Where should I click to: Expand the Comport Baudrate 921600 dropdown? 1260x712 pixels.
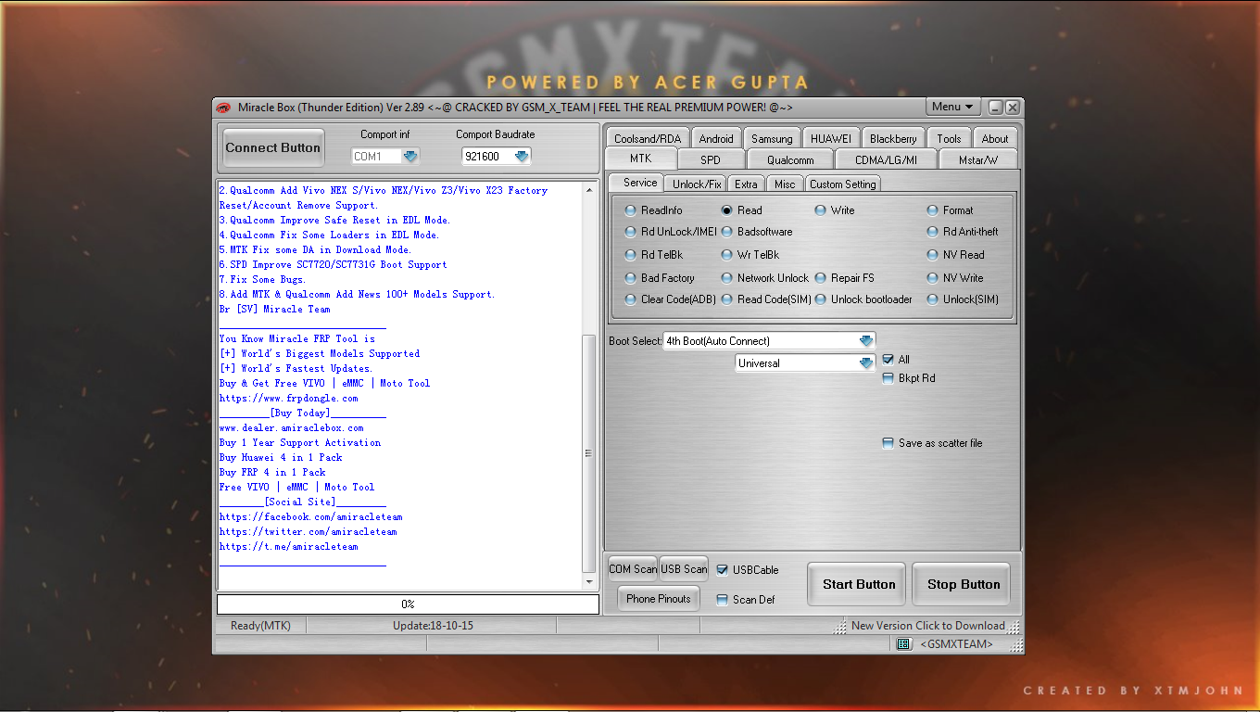[522, 156]
